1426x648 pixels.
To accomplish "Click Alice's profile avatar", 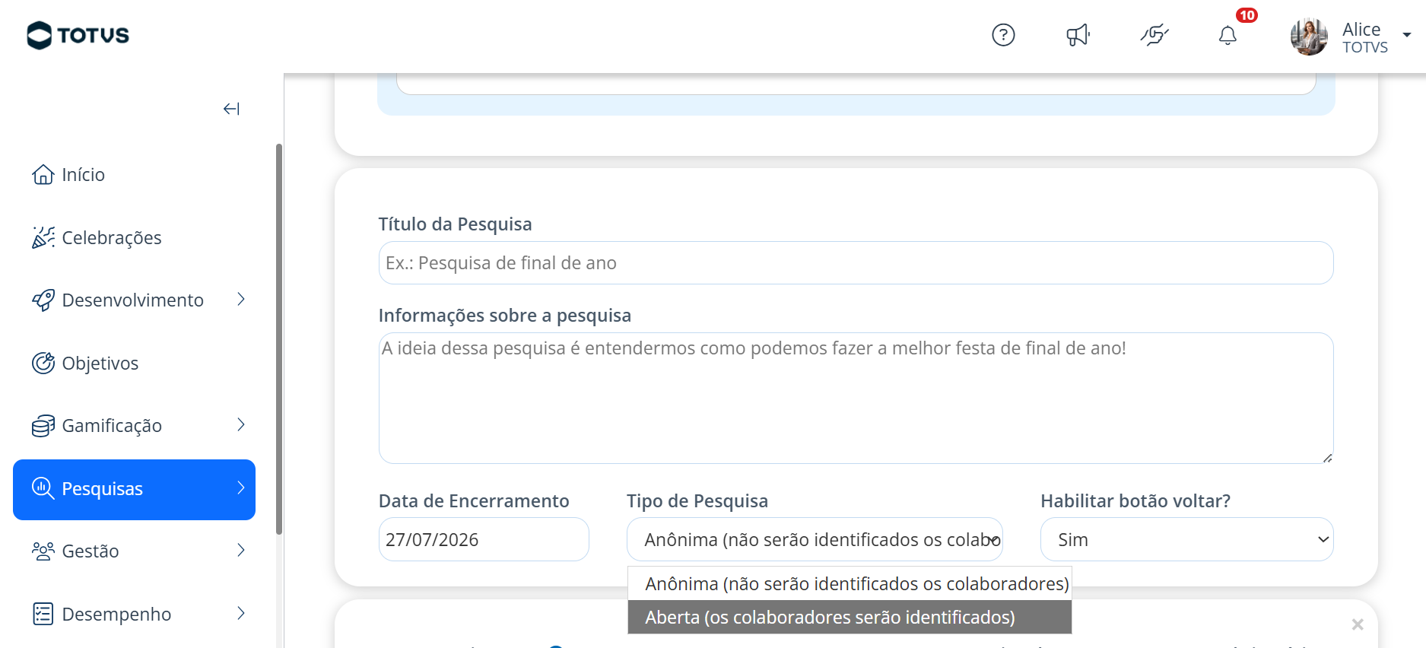I will click(1309, 36).
